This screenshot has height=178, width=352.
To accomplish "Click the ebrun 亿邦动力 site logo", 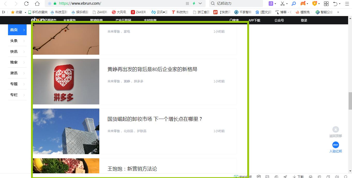I will pos(43,20).
